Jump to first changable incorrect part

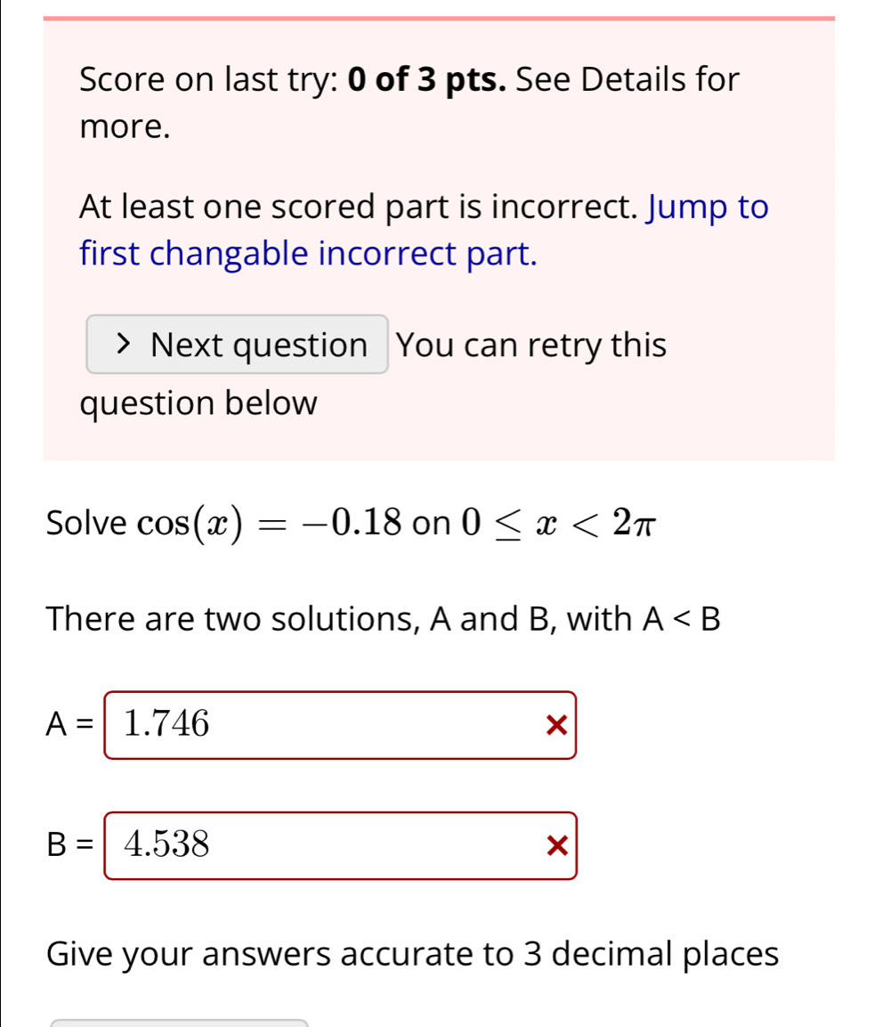tap(422, 232)
